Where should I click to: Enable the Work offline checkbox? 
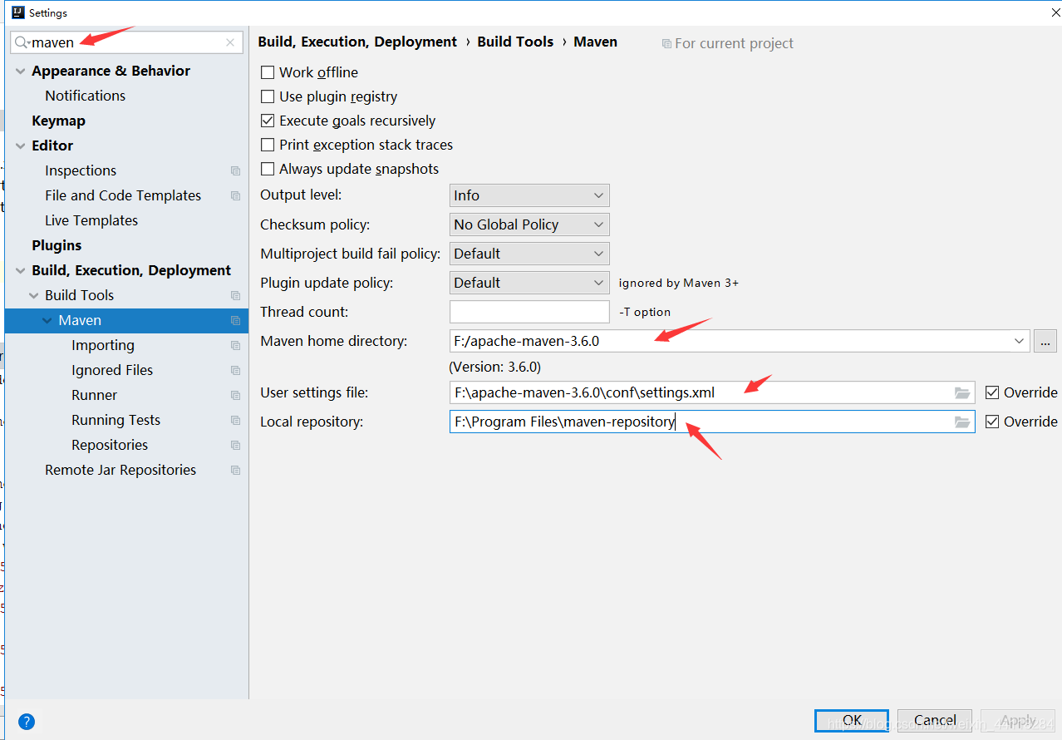[x=268, y=72]
